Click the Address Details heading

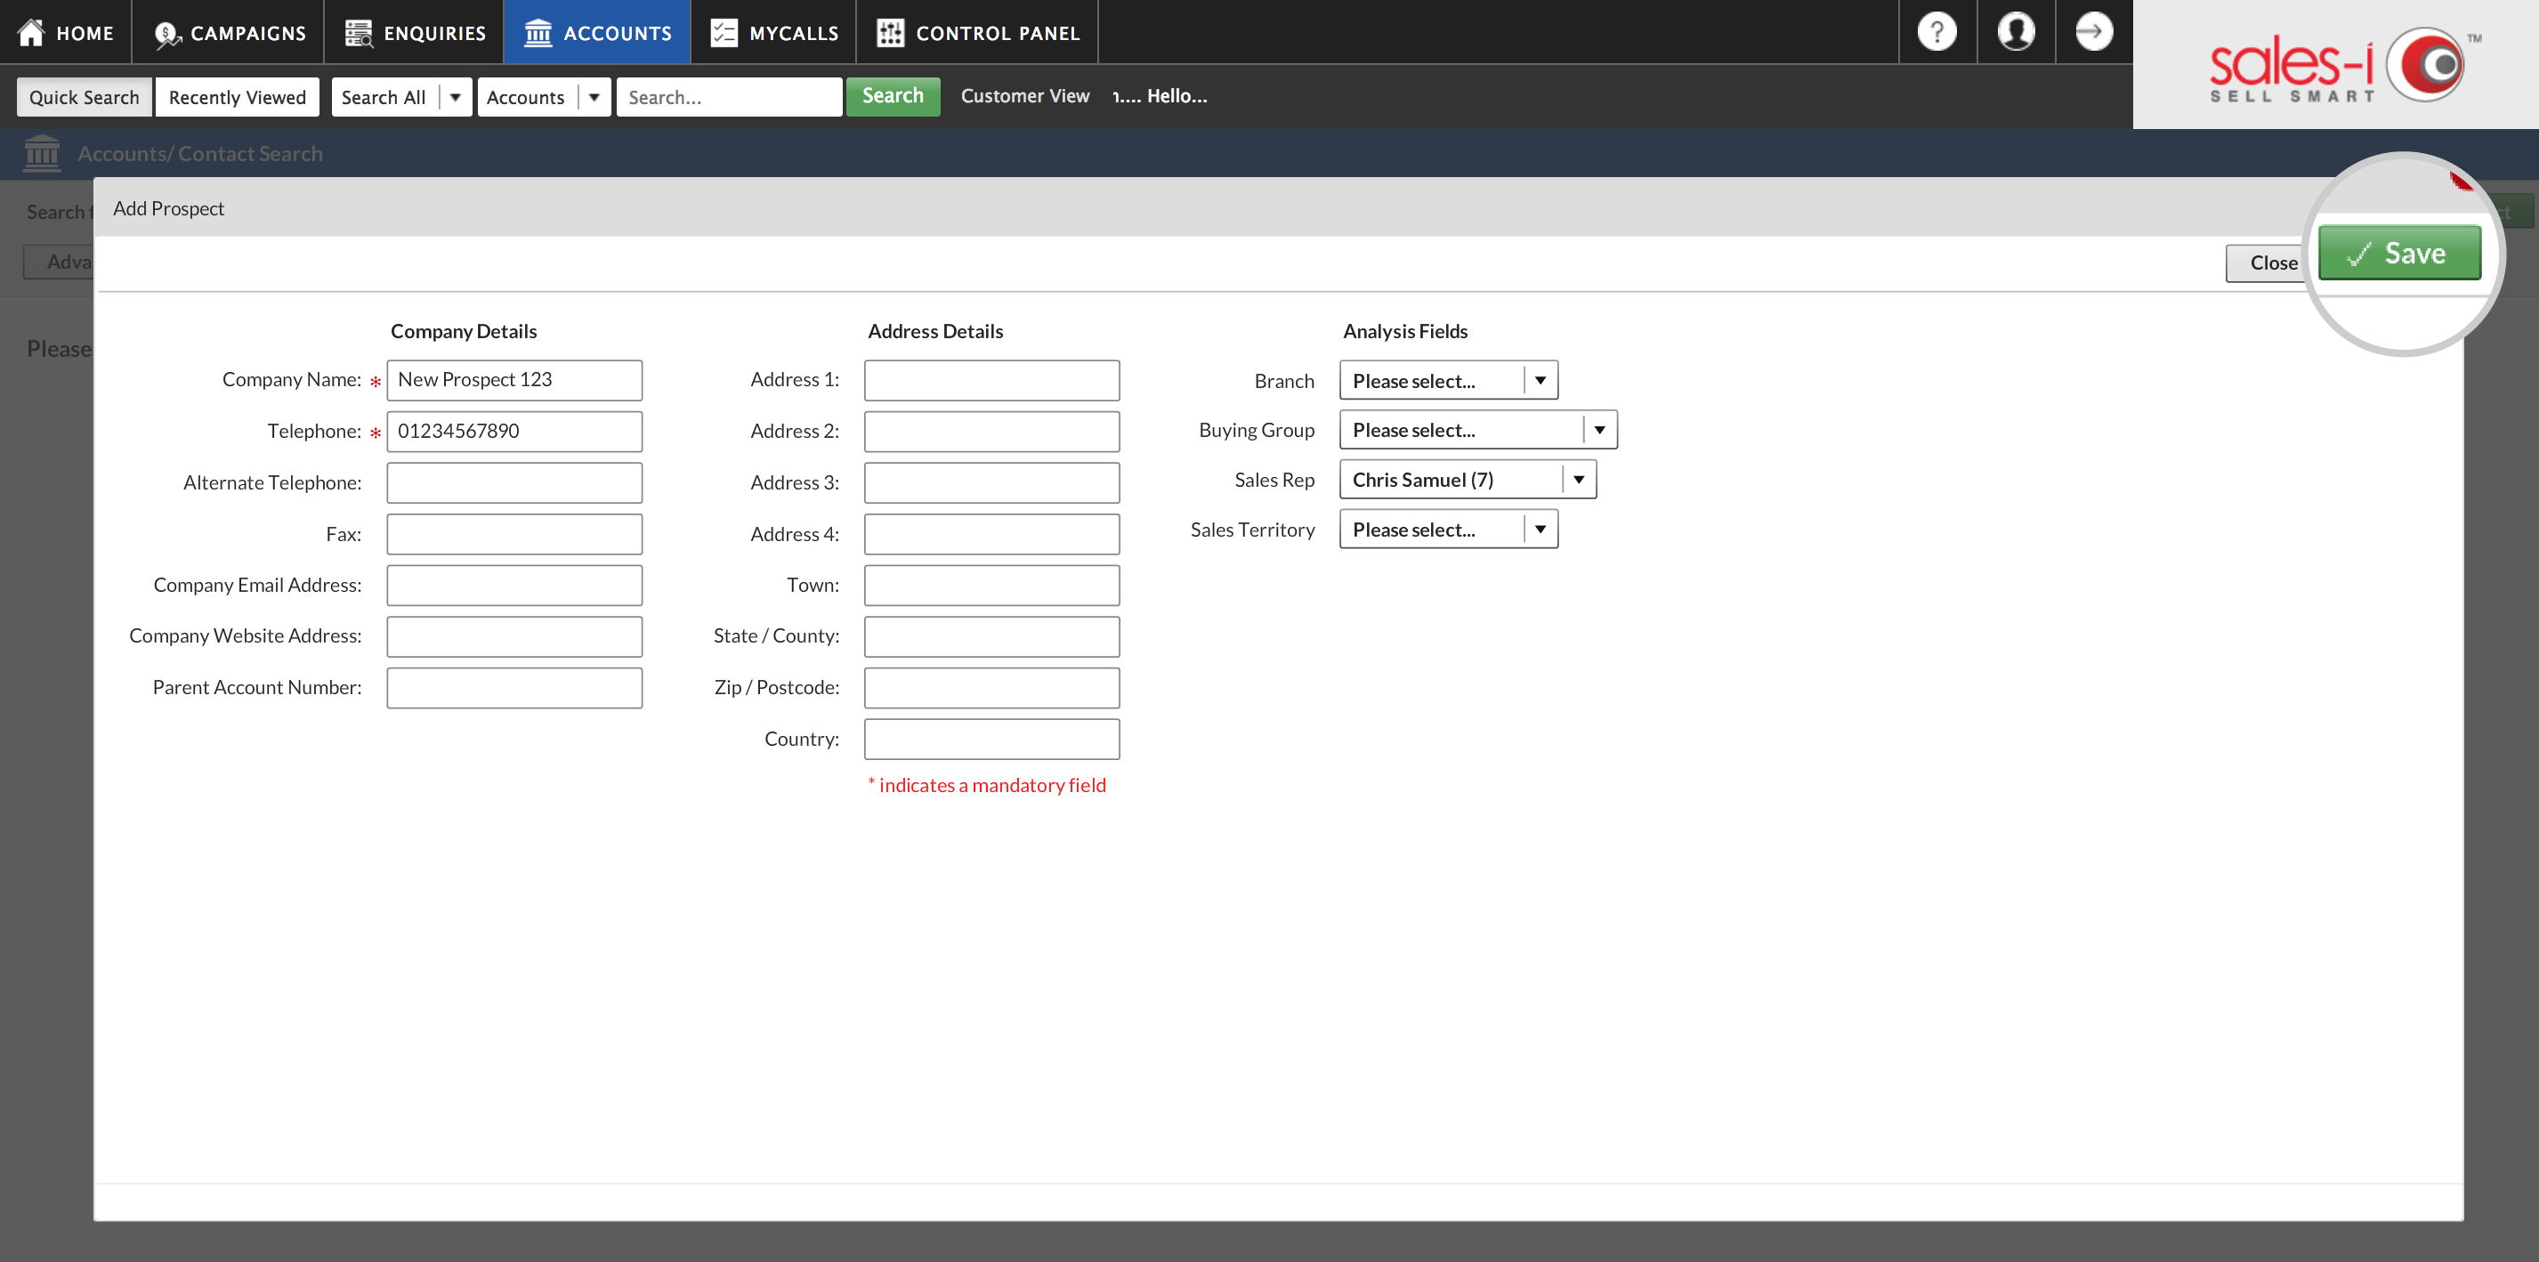(935, 331)
